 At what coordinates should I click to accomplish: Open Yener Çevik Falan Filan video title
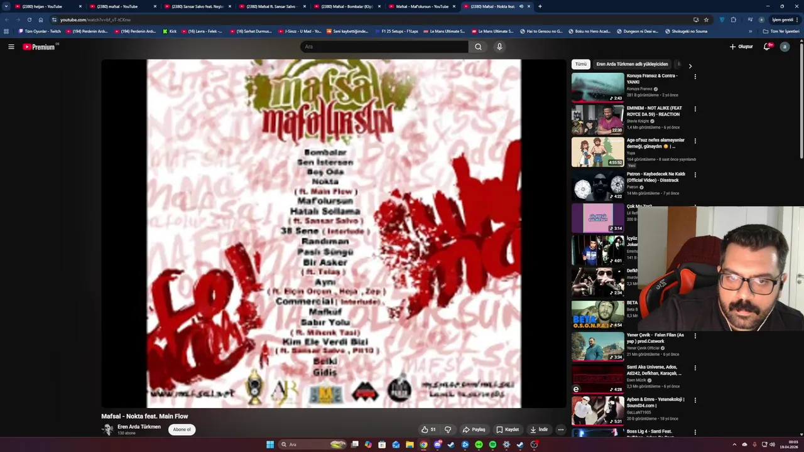point(655,338)
